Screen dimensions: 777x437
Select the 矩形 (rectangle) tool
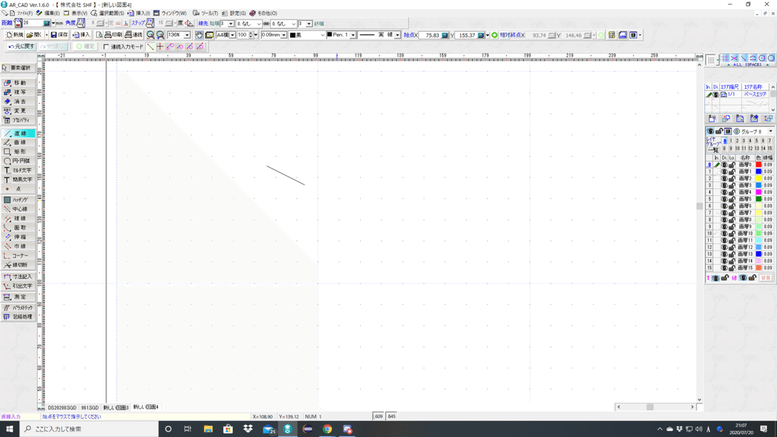(18, 151)
